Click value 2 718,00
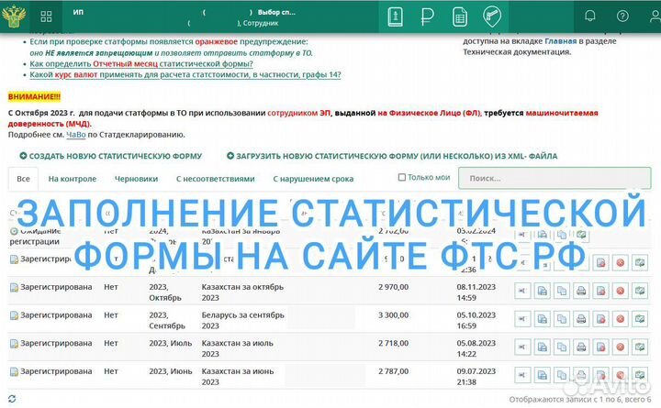 [x=393, y=344]
